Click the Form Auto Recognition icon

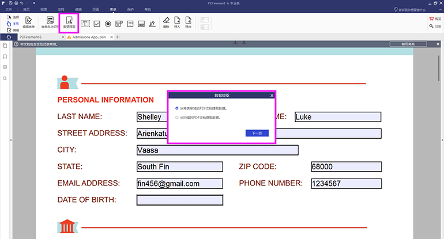click(x=50, y=22)
